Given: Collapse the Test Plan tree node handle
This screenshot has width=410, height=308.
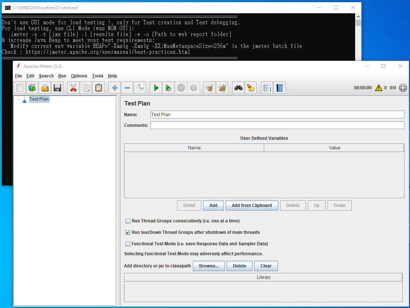Looking at the screenshot, I should tap(18, 99).
